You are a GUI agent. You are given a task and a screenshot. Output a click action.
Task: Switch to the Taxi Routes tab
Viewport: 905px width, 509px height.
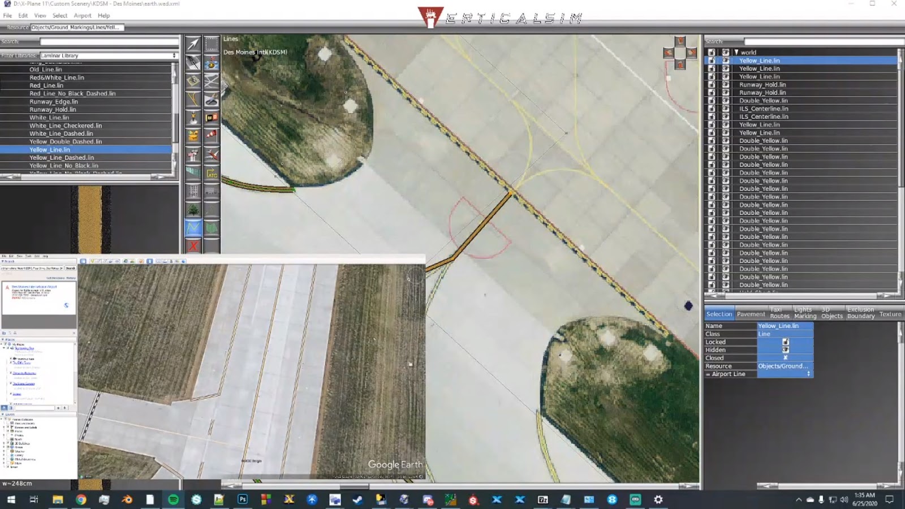[779, 313]
